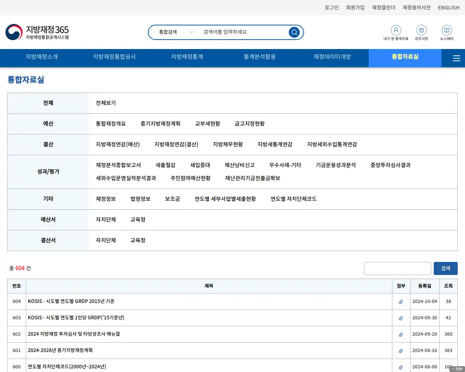Filter by 중앙투자심사결과

391,165
